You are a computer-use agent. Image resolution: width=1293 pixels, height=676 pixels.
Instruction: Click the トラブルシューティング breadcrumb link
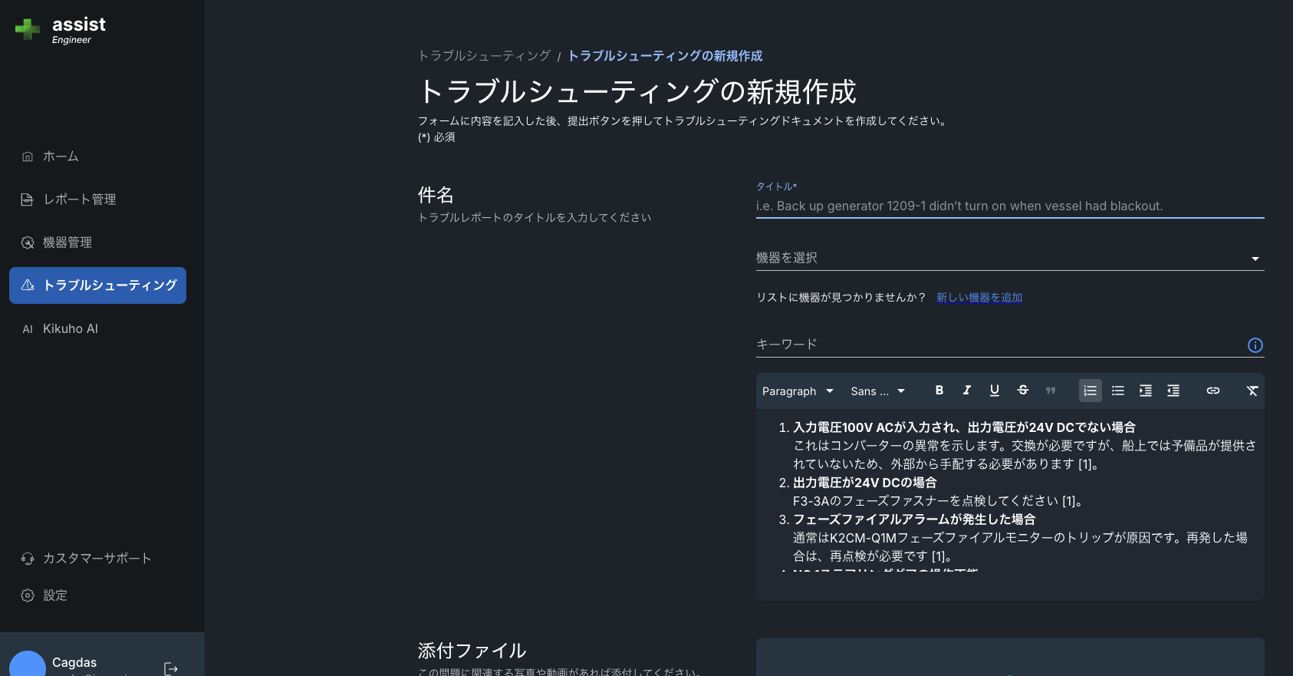tap(485, 56)
